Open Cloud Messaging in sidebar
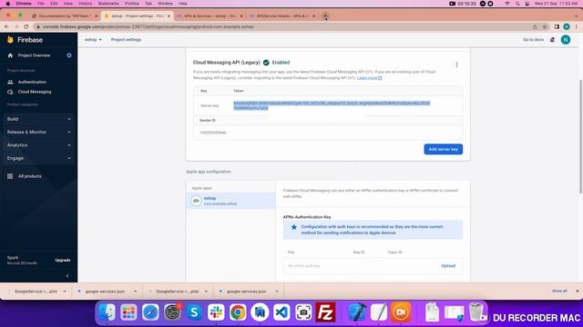Screen dimensions: 583x327 (35, 92)
